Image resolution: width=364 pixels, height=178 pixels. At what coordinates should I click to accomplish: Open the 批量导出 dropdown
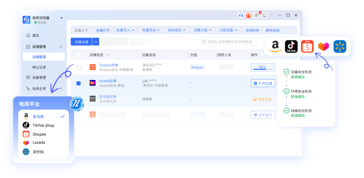(x=151, y=30)
